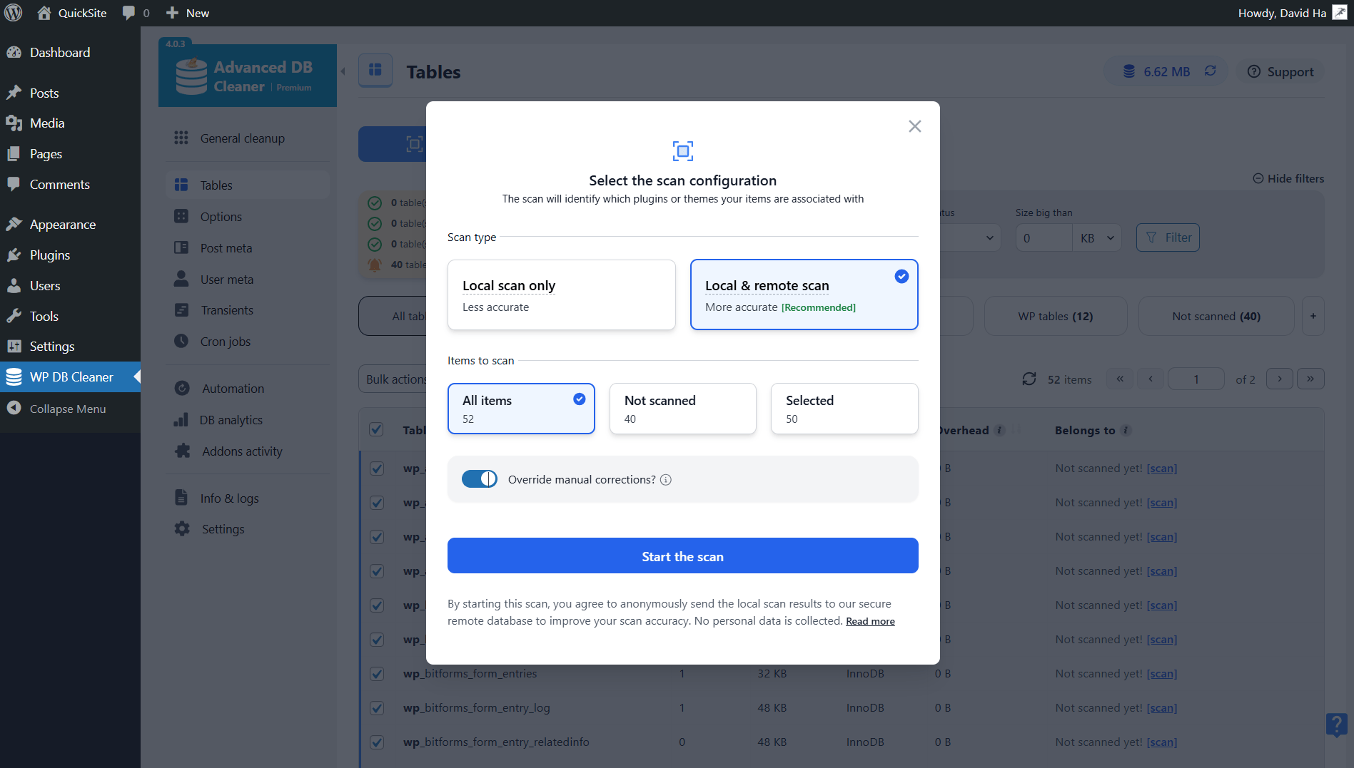1354x768 pixels.
Task: Click the refresh icon beside 52 items
Action: (1029, 379)
